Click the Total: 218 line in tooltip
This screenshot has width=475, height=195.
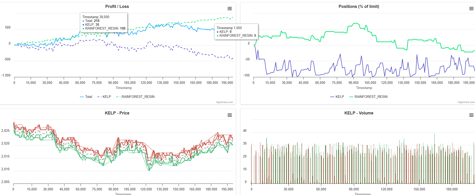91,21
